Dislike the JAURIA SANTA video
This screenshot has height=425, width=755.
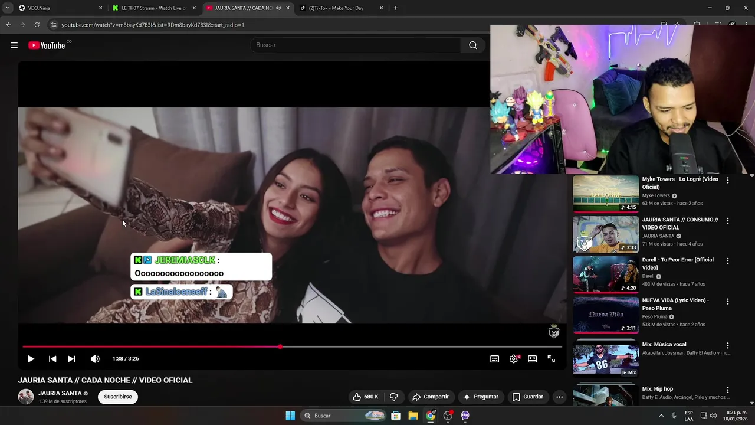click(394, 397)
